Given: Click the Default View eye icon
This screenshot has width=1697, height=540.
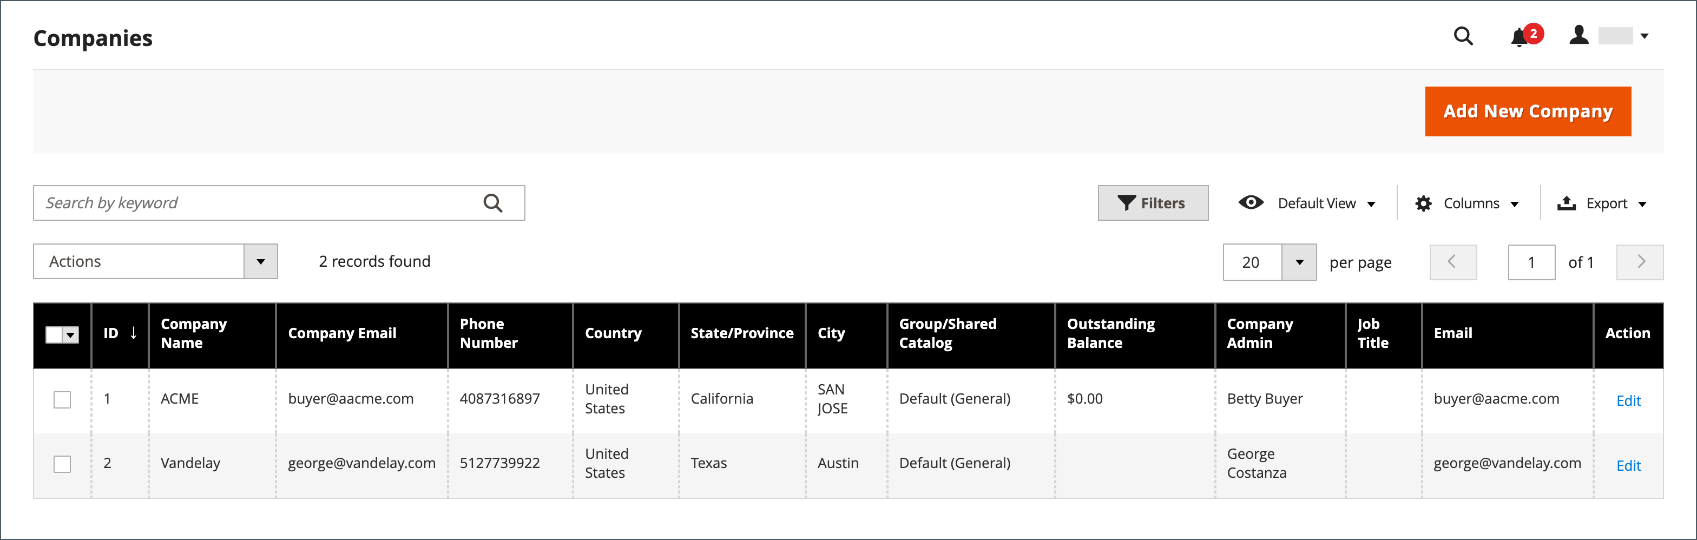Looking at the screenshot, I should click(x=1251, y=203).
